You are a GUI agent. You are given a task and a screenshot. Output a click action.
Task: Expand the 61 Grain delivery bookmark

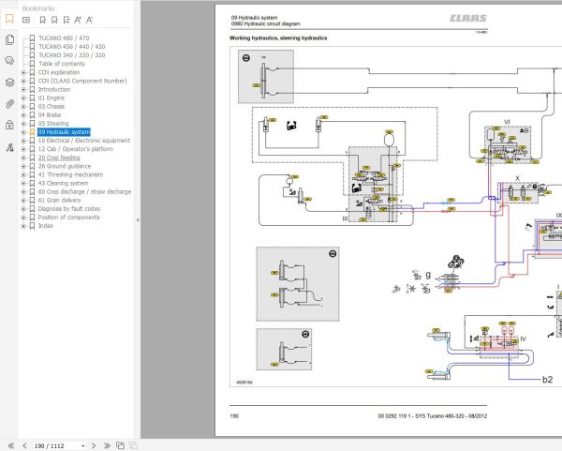(22, 200)
